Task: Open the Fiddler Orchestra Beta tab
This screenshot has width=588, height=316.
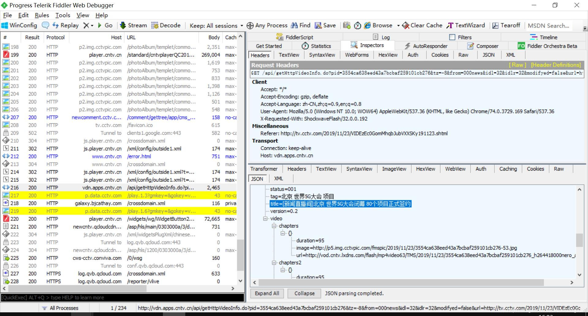Action: pos(547,46)
